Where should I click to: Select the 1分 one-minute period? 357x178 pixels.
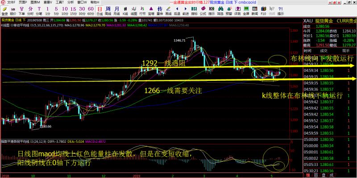coord(47,11)
